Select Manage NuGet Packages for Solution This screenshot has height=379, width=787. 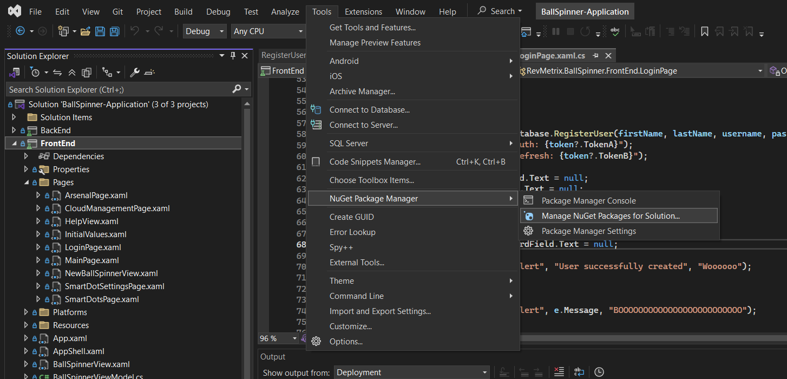tap(619, 216)
